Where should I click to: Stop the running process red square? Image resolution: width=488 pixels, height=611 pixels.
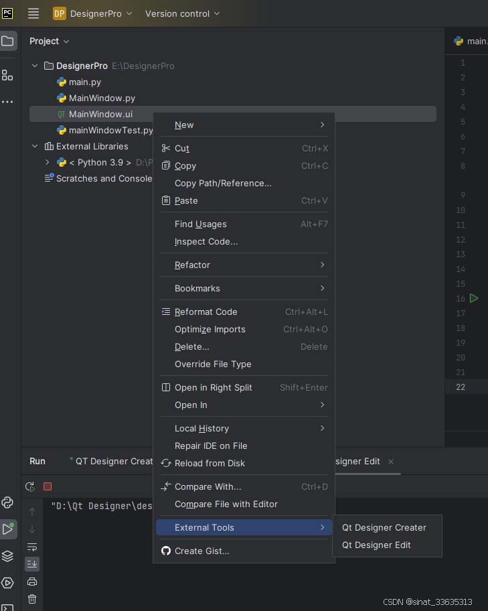(48, 486)
